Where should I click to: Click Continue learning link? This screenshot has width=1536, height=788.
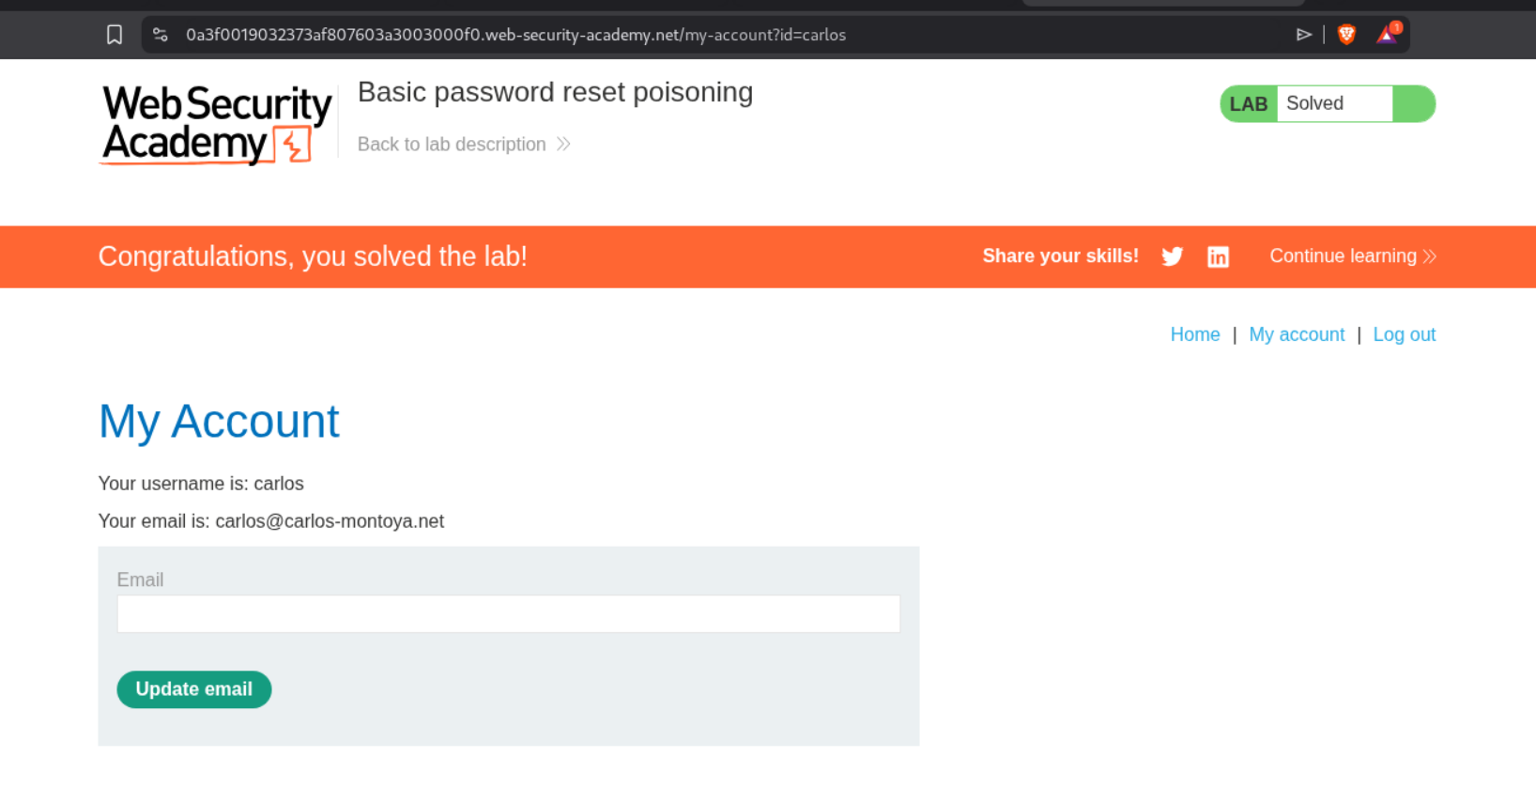pyautogui.click(x=1343, y=255)
